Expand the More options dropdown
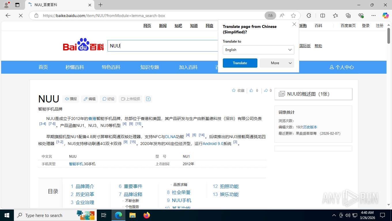The image size is (392, 221). [x=277, y=63]
